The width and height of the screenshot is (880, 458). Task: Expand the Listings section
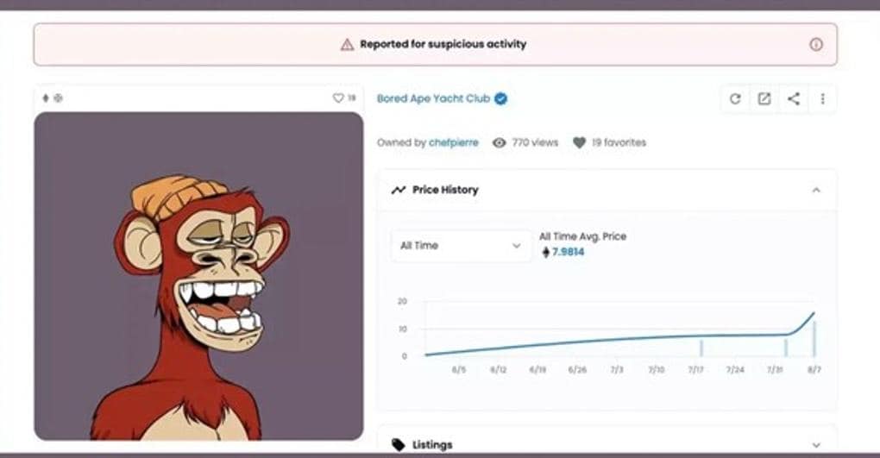tap(816, 445)
